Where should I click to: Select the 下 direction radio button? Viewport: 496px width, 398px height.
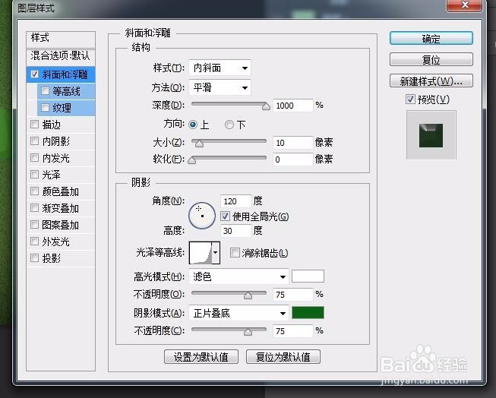(229, 125)
